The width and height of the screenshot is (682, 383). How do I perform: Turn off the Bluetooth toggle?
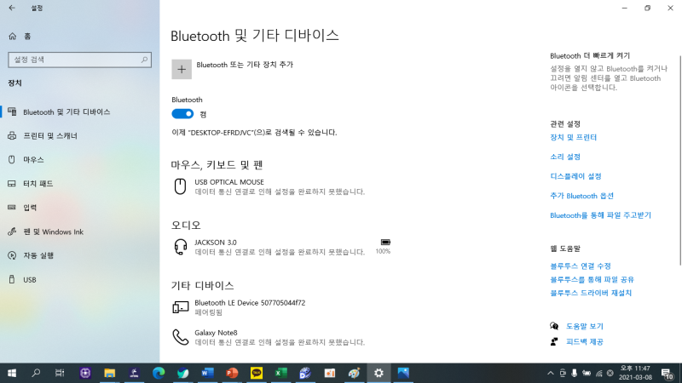click(182, 114)
